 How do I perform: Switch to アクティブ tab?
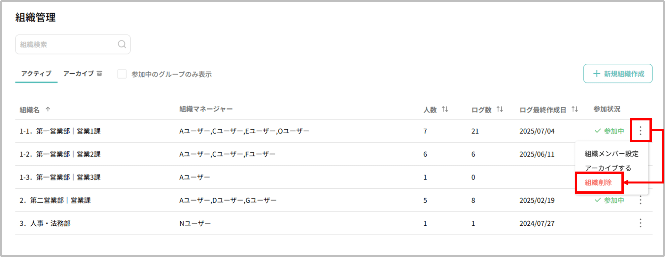pos(36,73)
